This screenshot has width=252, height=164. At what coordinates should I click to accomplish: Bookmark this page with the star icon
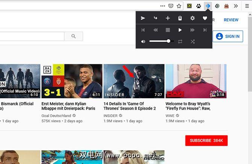click(x=179, y=6)
